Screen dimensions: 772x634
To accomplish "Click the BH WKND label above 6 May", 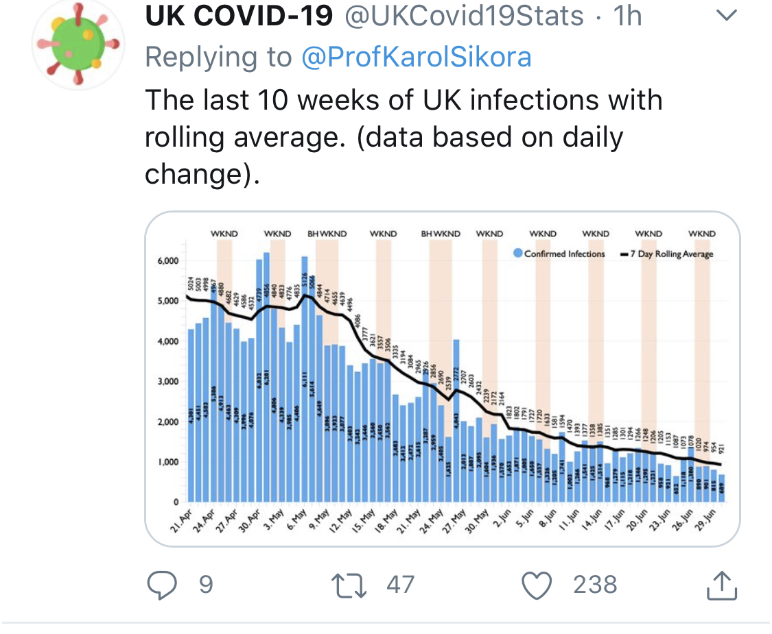I will coord(318,234).
